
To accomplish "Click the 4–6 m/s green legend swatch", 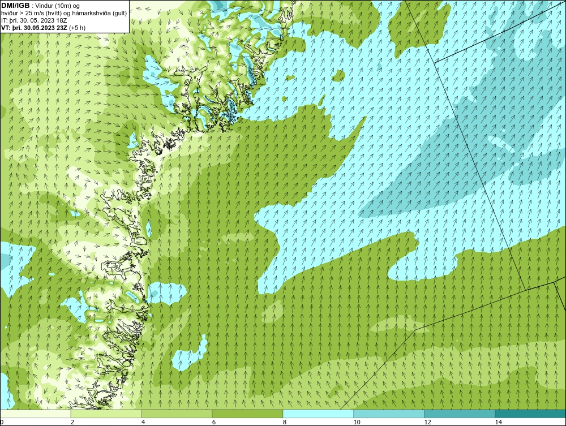I will pos(177,414).
